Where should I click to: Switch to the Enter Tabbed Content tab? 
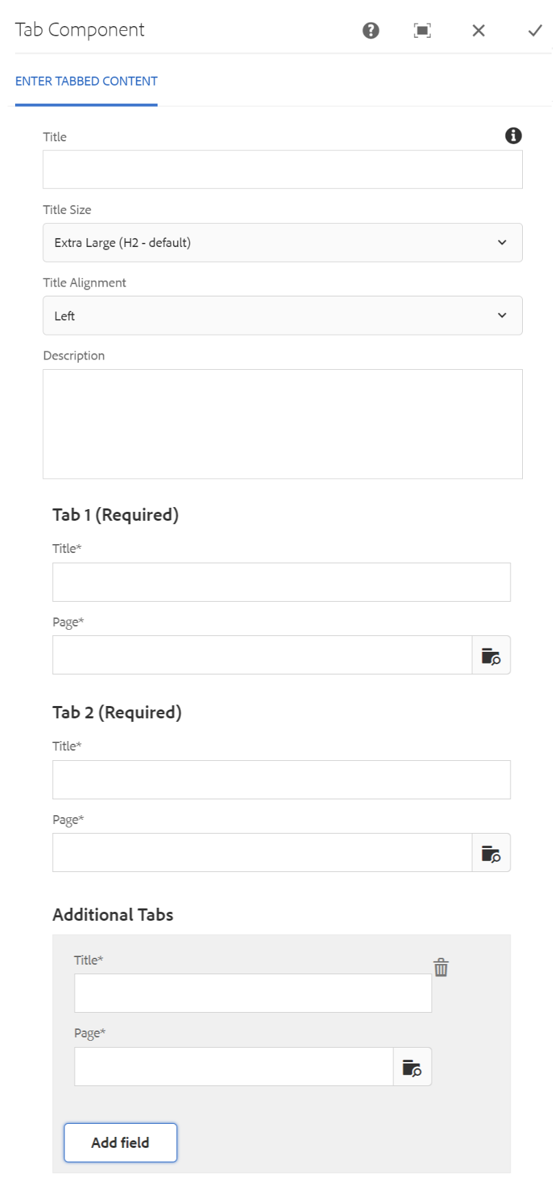tap(86, 80)
